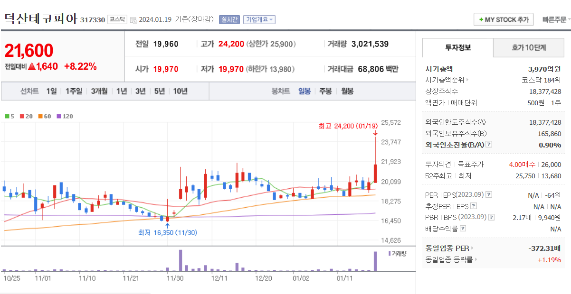Open the help icon next to 외국인소진율(B/A)
Image resolution: width=571 pixels, height=294 pixels.
(x=489, y=145)
